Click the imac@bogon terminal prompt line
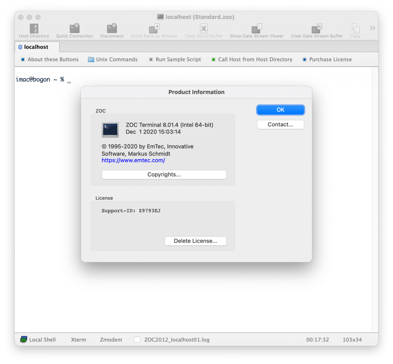 point(43,79)
